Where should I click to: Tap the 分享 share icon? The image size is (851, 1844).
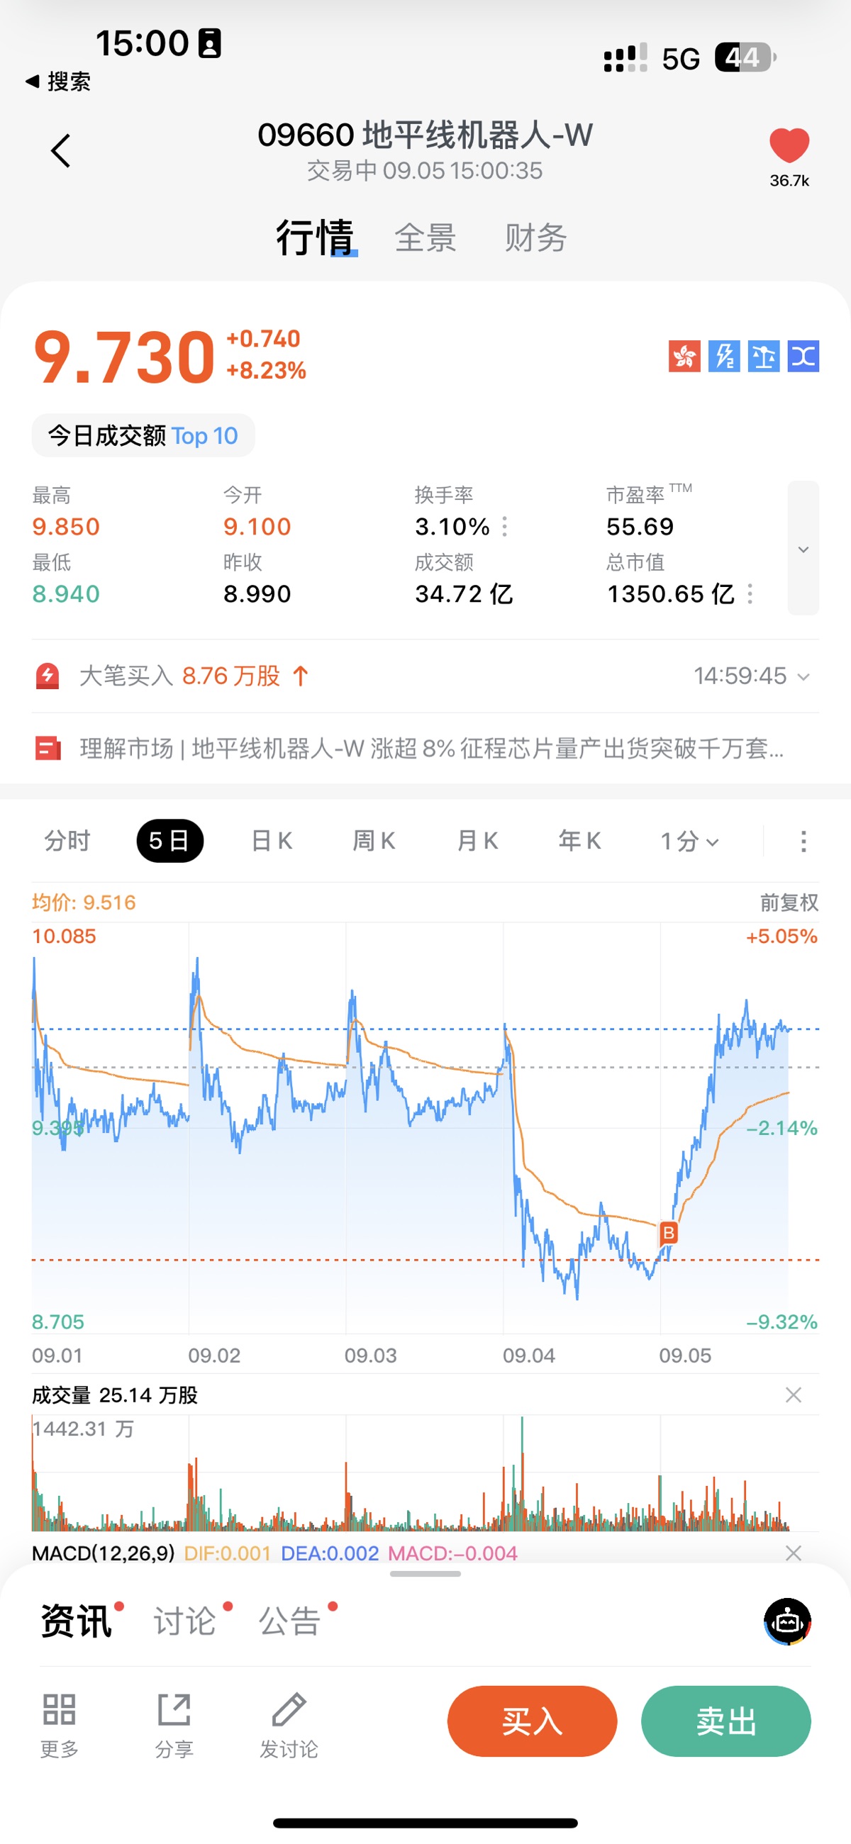pyautogui.click(x=174, y=1711)
